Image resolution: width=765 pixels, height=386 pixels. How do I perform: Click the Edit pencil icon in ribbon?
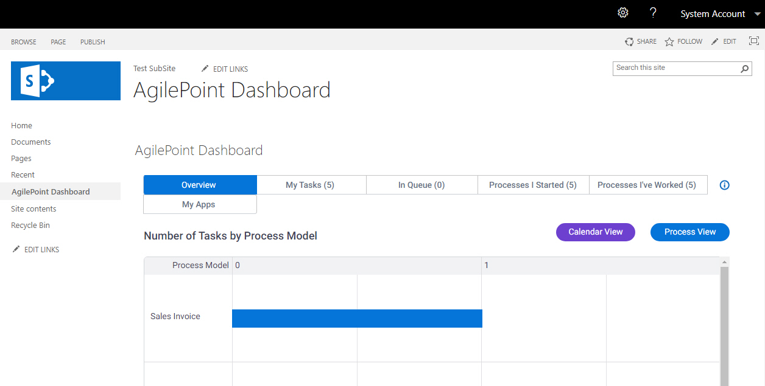pyautogui.click(x=715, y=41)
